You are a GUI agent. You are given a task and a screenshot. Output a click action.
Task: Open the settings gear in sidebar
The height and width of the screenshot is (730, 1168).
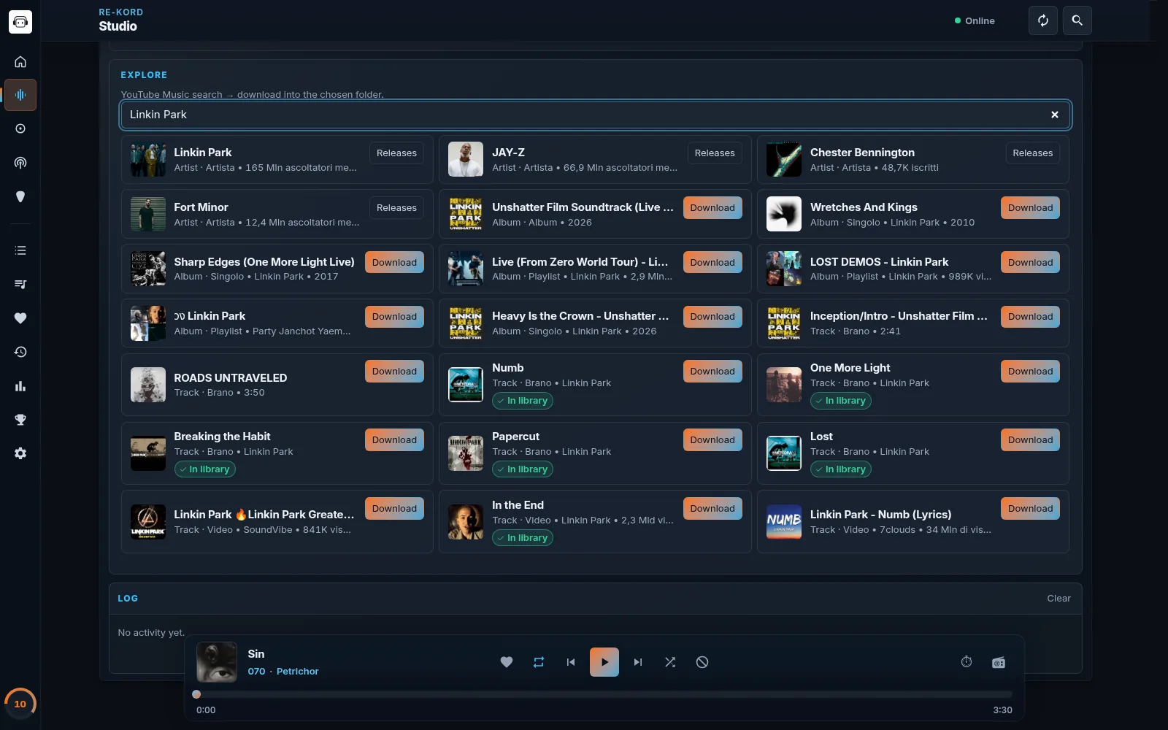(x=20, y=453)
